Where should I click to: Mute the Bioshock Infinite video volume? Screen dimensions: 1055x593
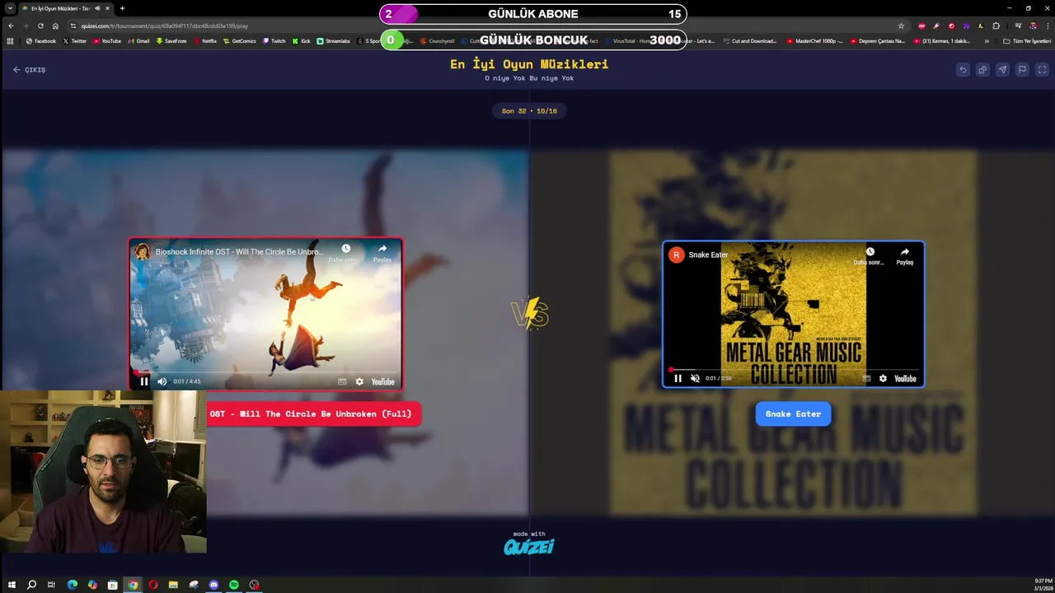pos(162,381)
